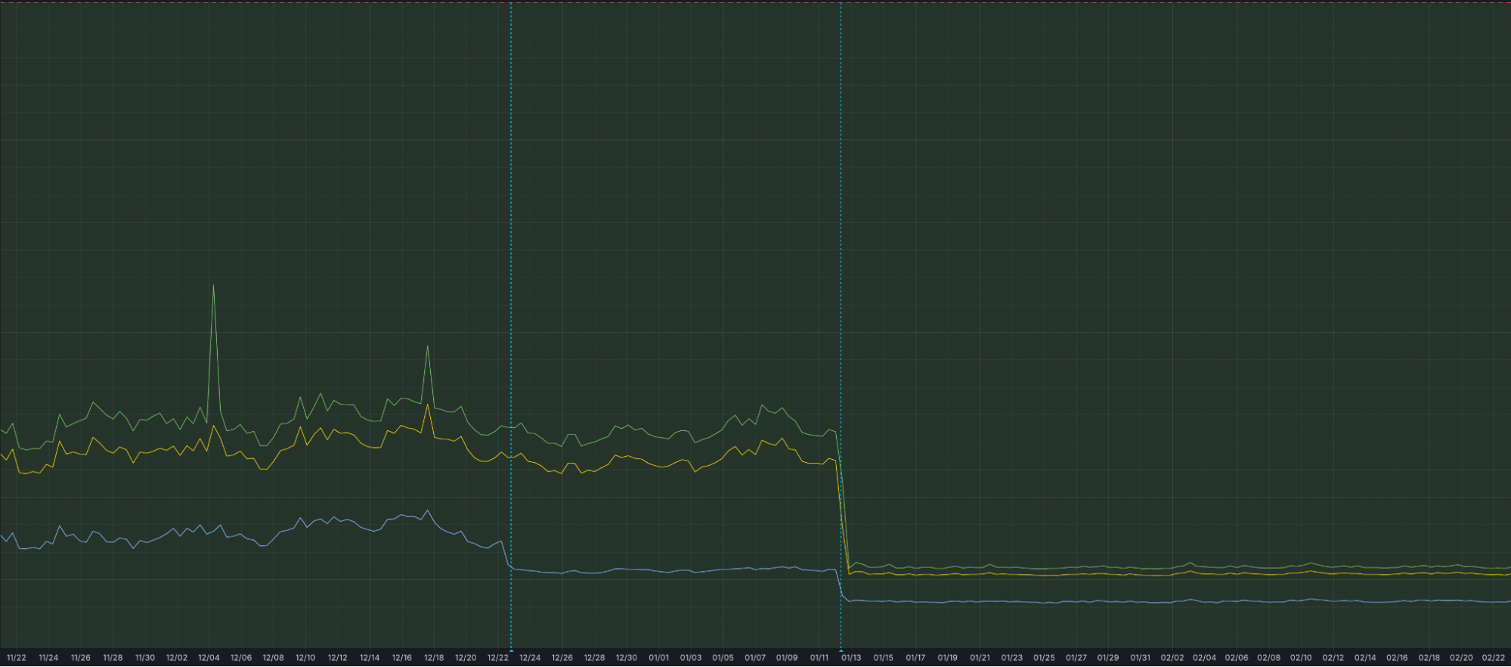The width and height of the screenshot is (1511, 667).
Task: Select the 01/21 date axis label
Action: (980, 658)
